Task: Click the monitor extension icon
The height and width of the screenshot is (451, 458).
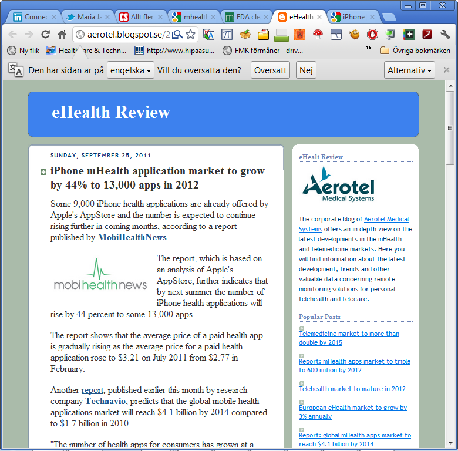Action: (x=390, y=35)
